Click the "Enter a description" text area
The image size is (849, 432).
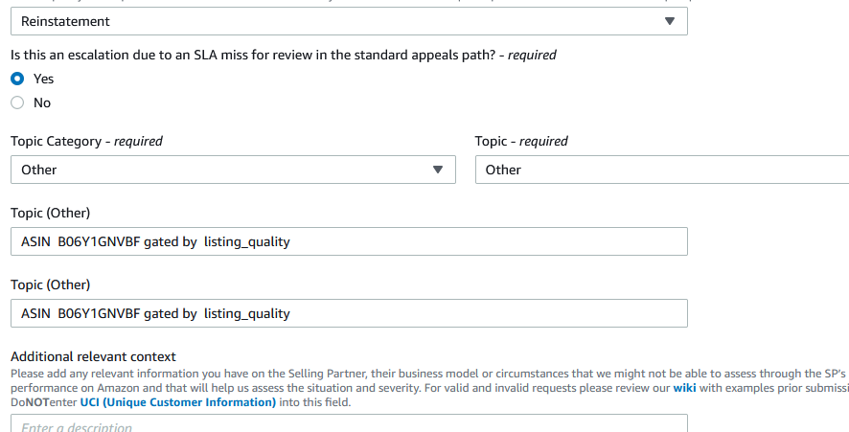click(x=349, y=423)
